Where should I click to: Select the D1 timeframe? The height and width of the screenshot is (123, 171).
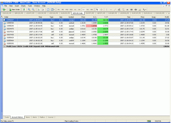pos(83,10)
